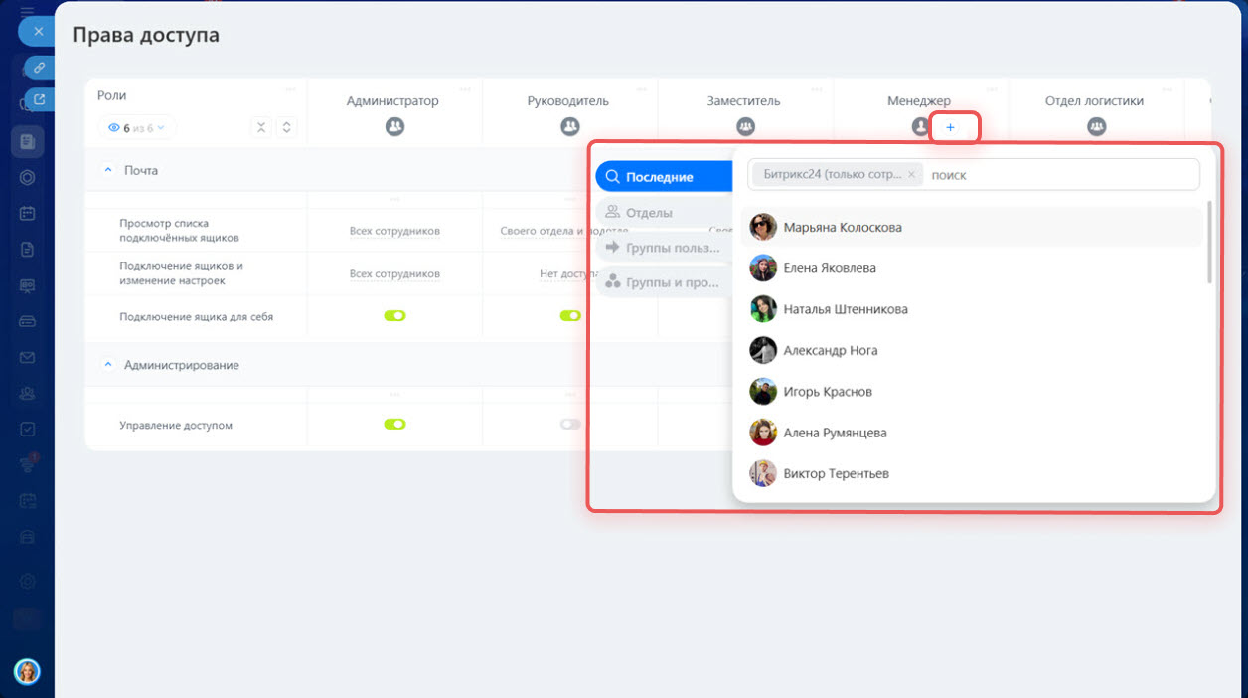
Task: Click the users icon under Отдел логистики
Action: [x=1096, y=127]
